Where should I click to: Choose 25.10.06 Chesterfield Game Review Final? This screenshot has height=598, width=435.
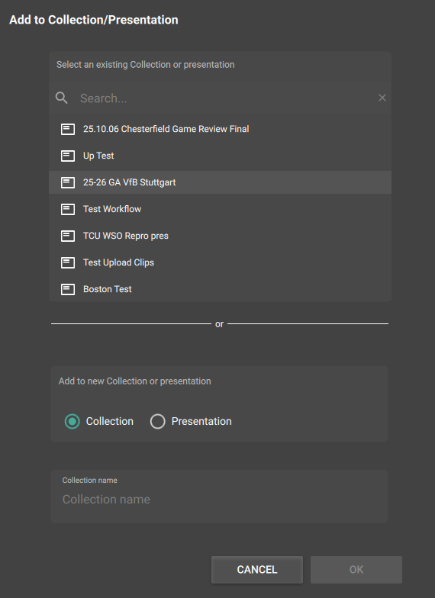[x=220, y=129]
